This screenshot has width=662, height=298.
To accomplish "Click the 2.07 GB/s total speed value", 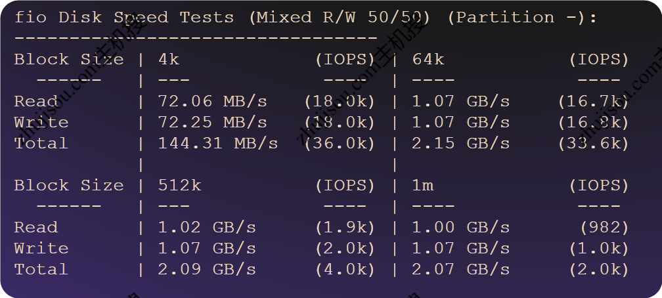I will (x=461, y=270).
